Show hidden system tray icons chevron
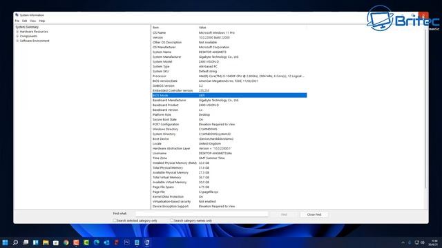 (403, 242)
